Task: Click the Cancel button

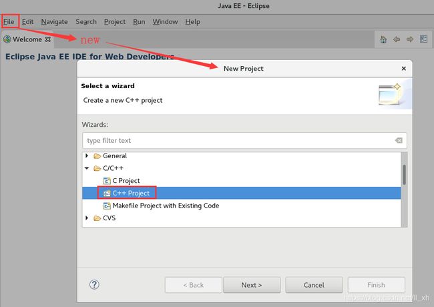Action: coord(314,285)
